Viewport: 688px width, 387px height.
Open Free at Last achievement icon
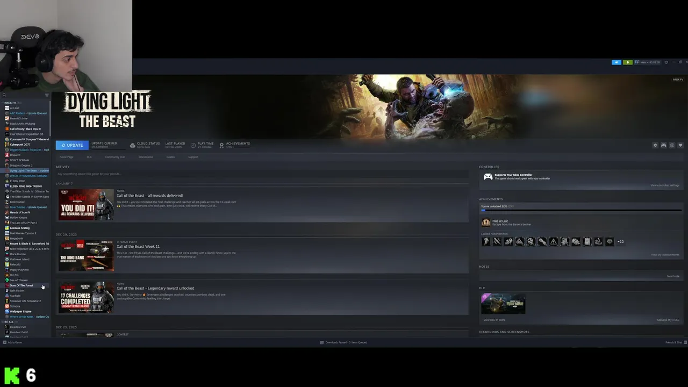[486, 223]
